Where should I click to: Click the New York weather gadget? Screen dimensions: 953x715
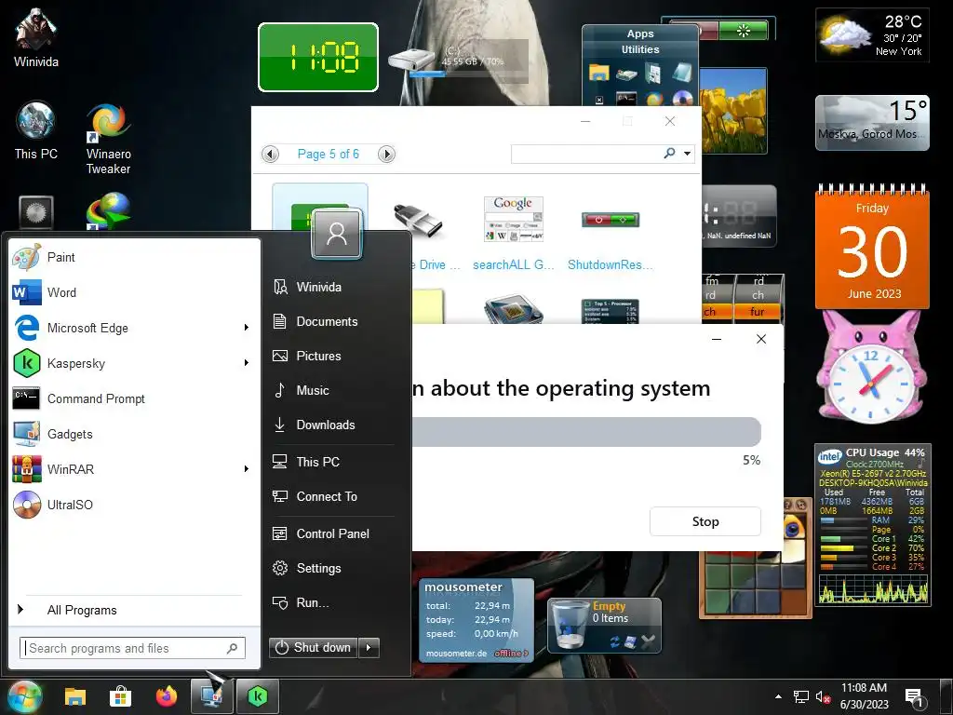(x=872, y=35)
